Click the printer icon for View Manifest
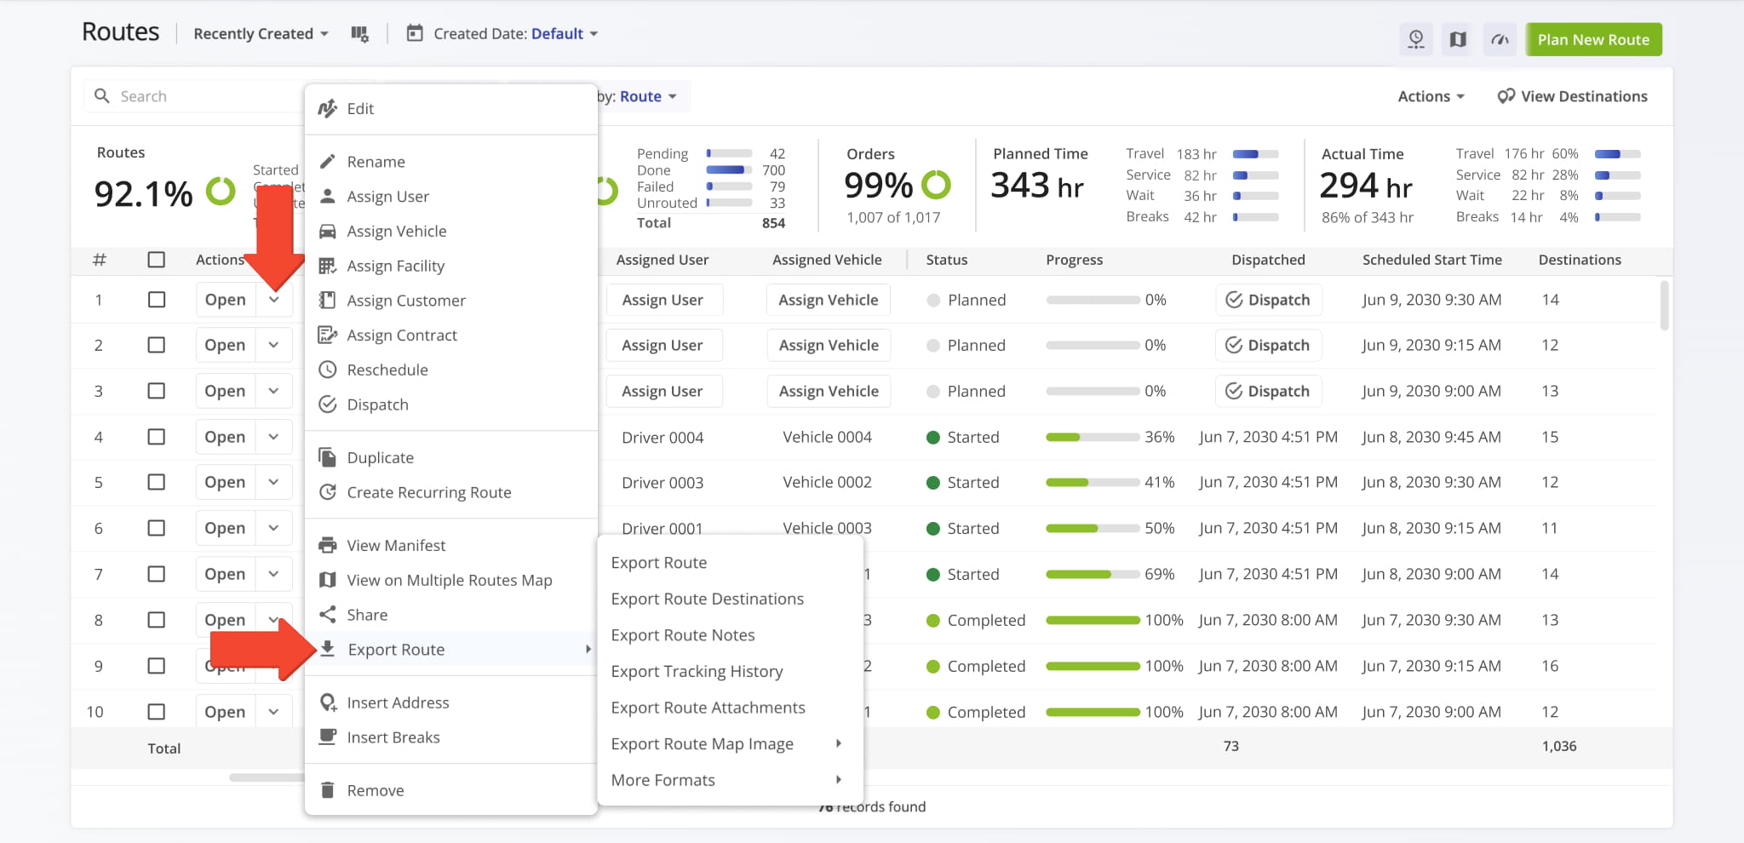Viewport: 1744px width, 843px height. 327,545
